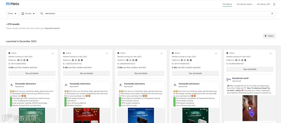Click Messenger platform icon on ad 481513684074955
This screenshot has height=123, width=281.
click(27, 60)
